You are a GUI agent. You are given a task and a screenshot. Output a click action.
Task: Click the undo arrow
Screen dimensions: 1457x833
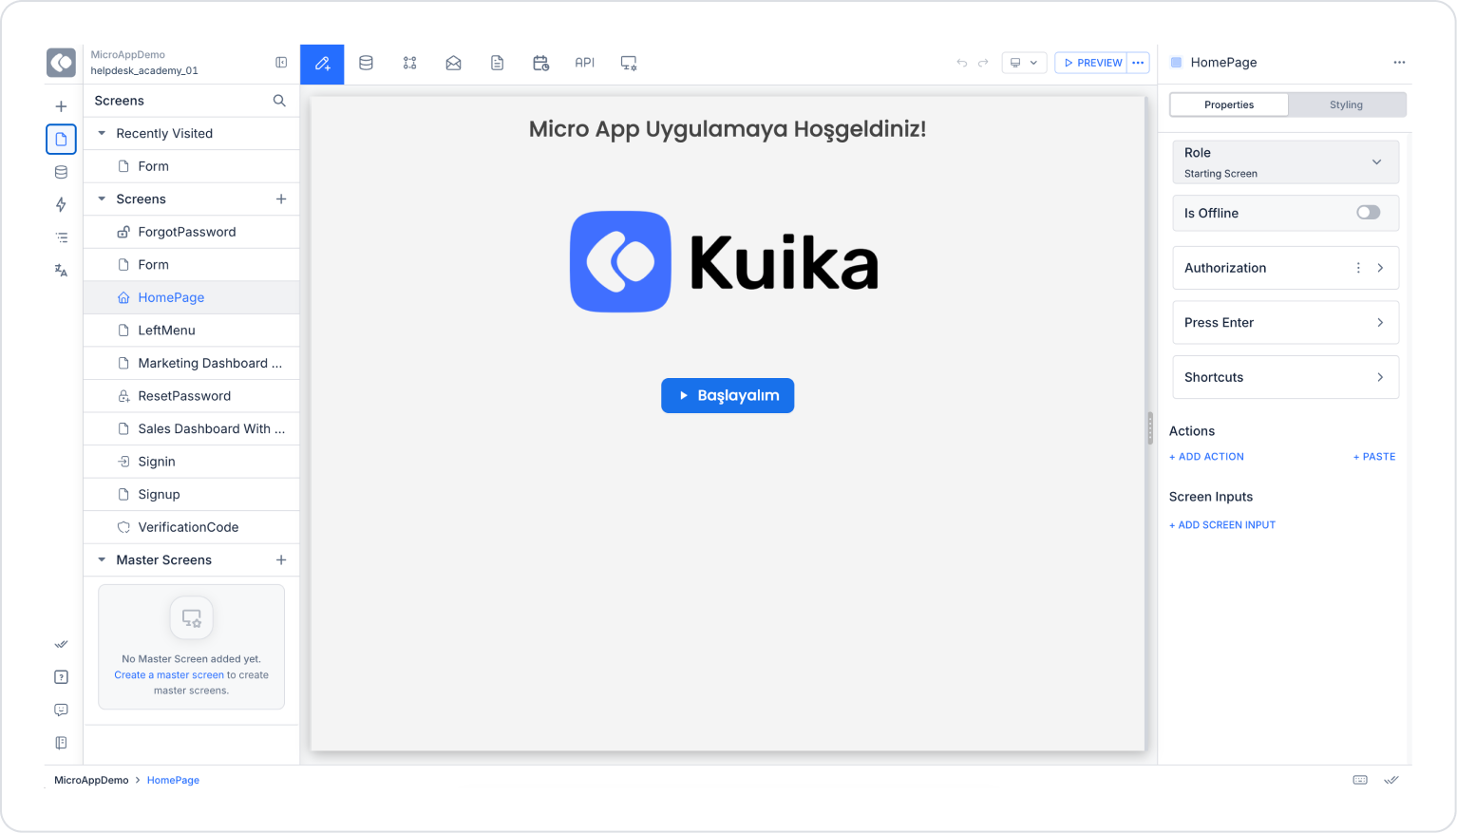tap(961, 63)
